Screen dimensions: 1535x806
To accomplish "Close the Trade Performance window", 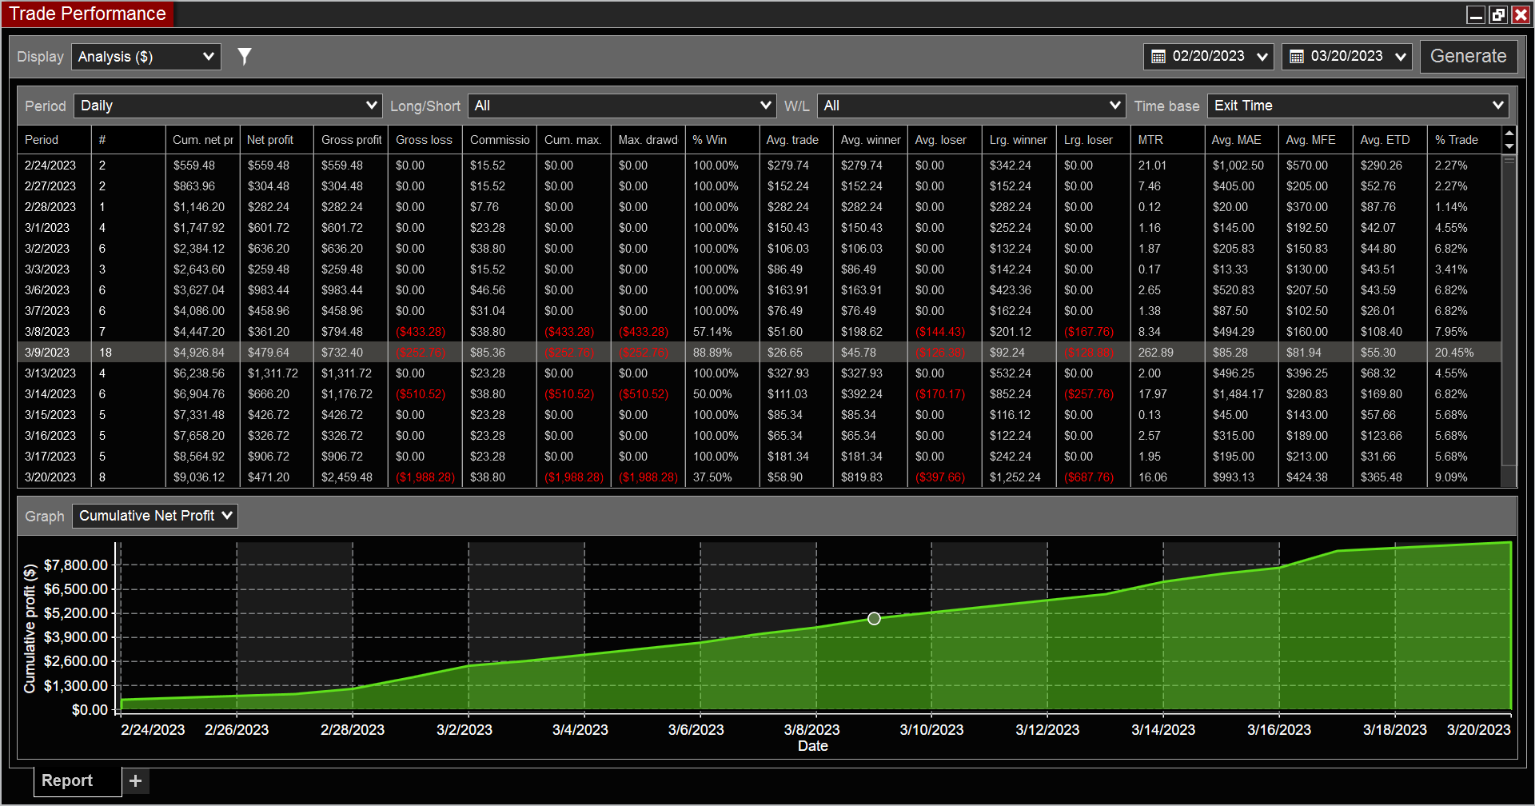I will tap(1521, 14).
